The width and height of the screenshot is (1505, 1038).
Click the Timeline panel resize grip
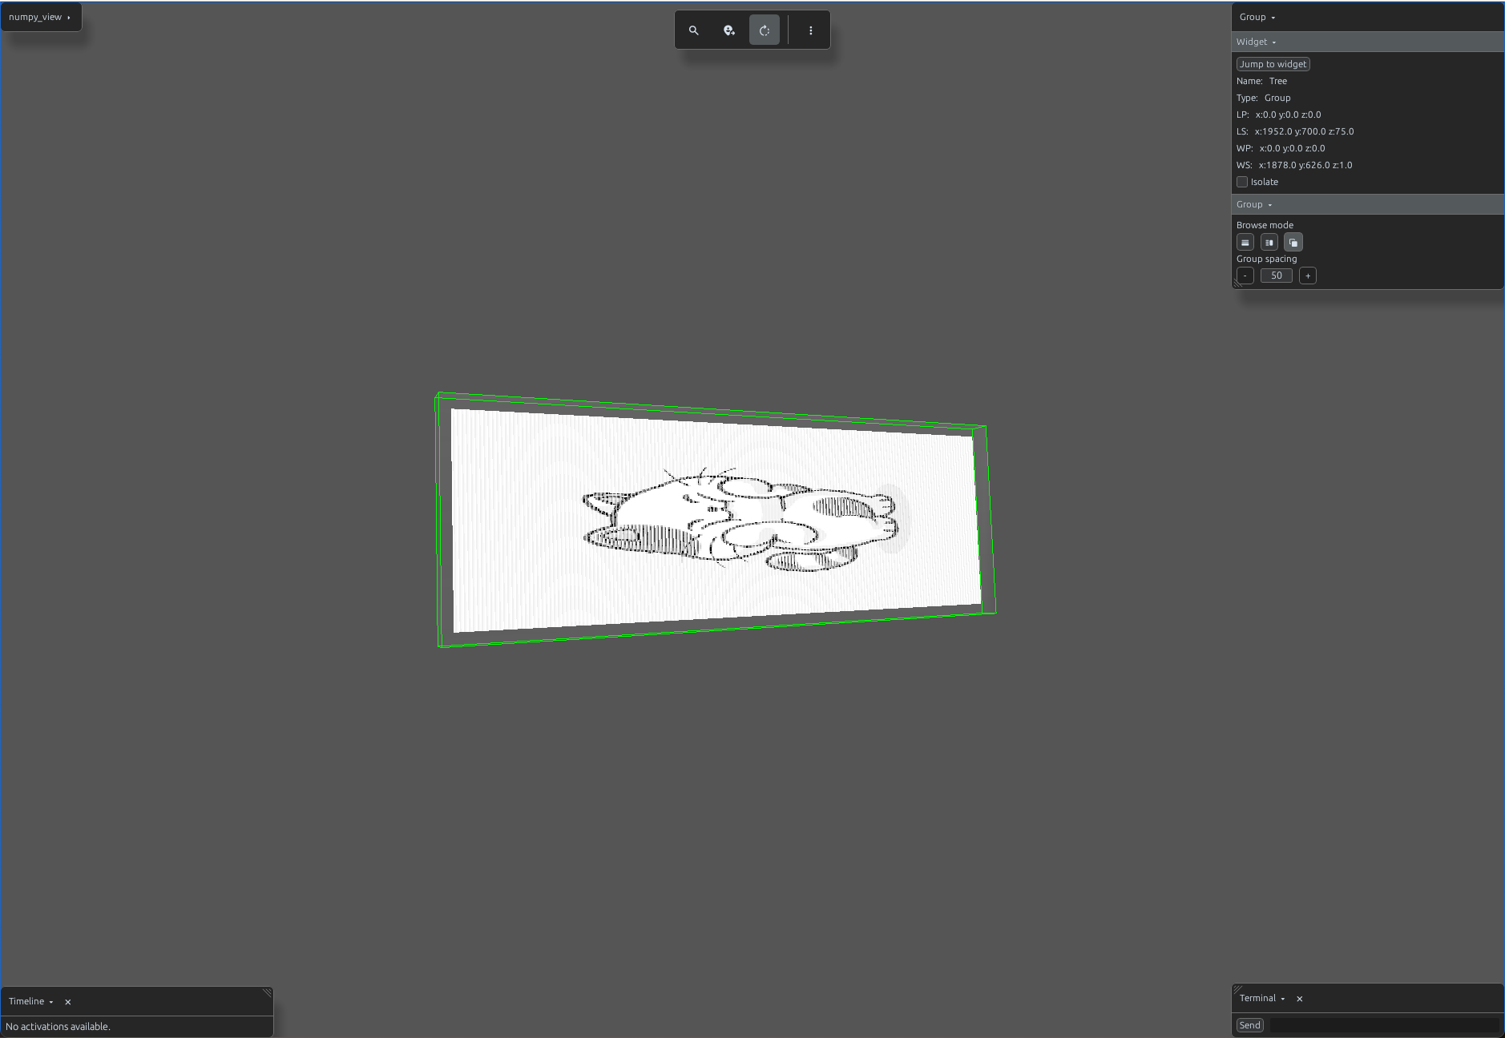coord(267,992)
